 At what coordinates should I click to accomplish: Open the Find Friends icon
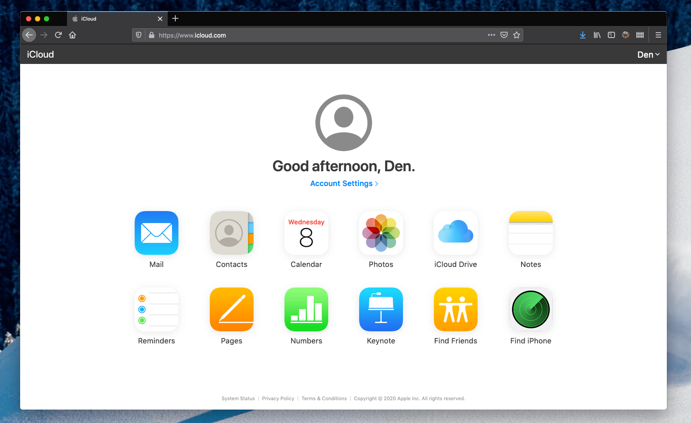point(456,309)
